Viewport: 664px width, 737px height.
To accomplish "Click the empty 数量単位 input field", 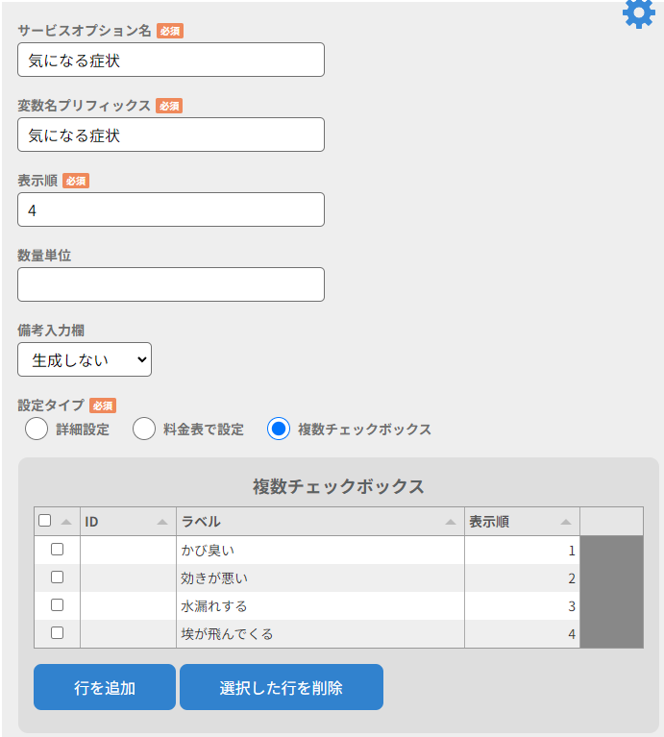I will [x=171, y=284].
